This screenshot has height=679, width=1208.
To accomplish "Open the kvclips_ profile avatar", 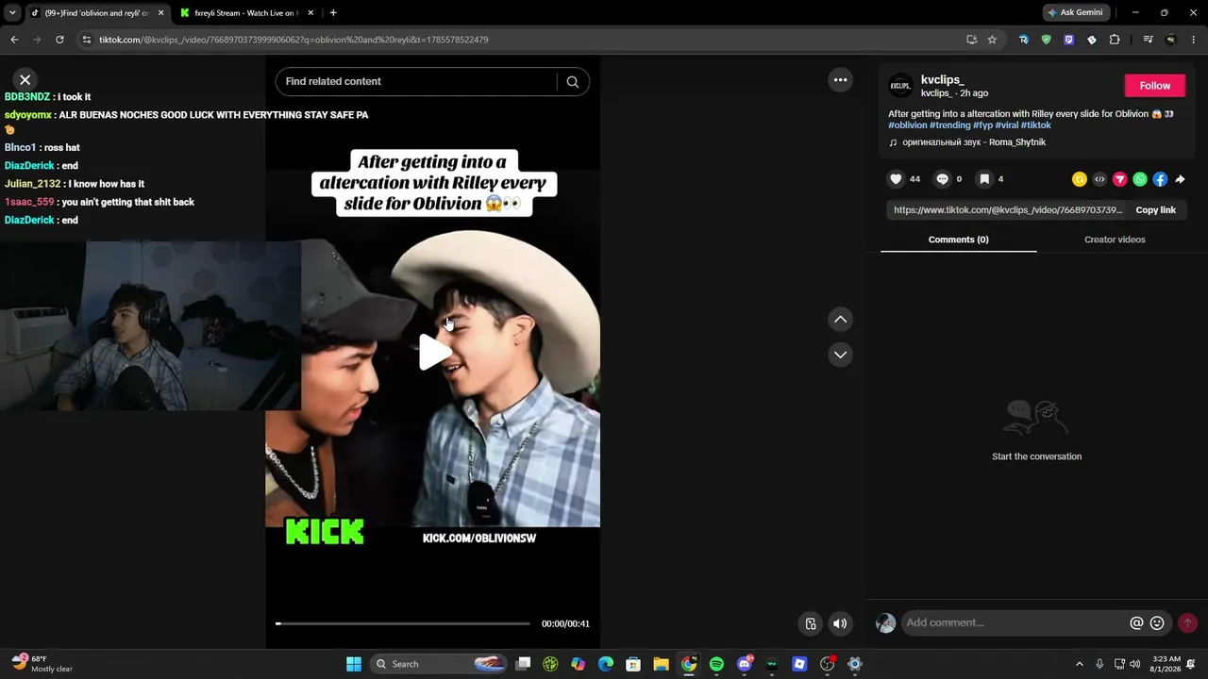I will click(x=901, y=86).
